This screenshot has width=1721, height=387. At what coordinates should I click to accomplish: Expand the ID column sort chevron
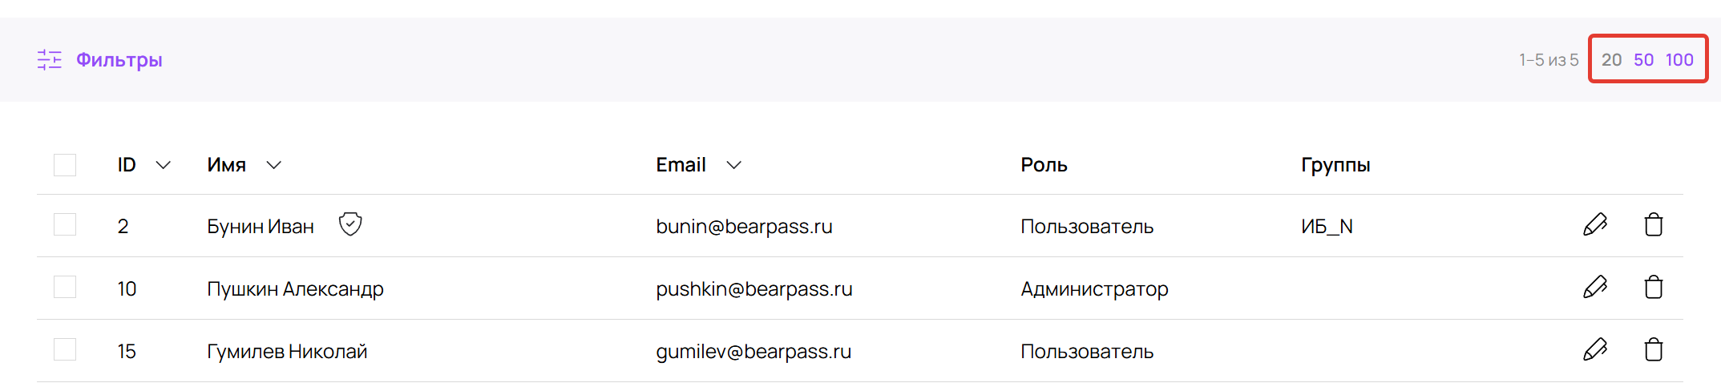164,166
